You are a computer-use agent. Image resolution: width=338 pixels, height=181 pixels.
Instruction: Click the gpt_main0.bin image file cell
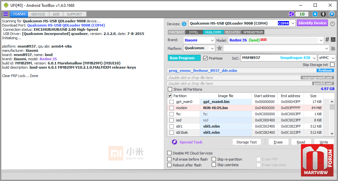click(x=226, y=102)
